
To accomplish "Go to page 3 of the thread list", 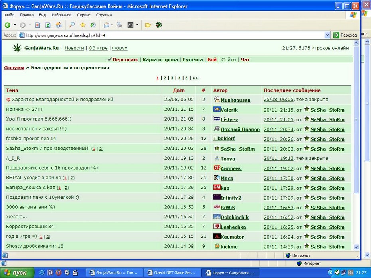I will tap(172, 78).
